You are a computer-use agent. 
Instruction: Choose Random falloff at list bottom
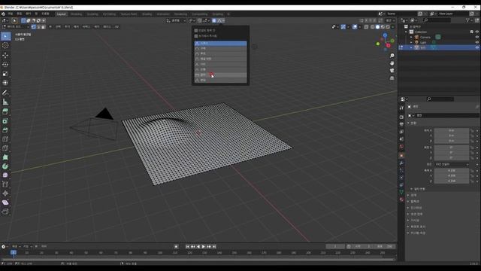pyautogui.click(x=220, y=81)
